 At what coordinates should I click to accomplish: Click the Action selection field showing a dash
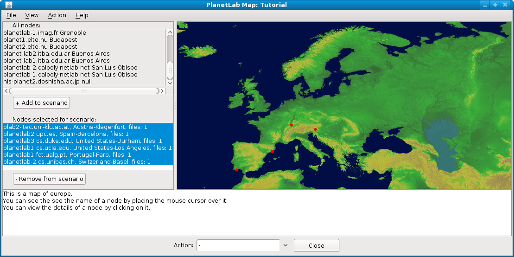[x=238, y=245]
